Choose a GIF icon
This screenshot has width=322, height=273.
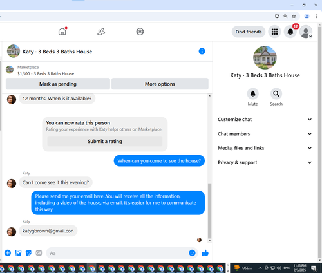coord(39,253)
